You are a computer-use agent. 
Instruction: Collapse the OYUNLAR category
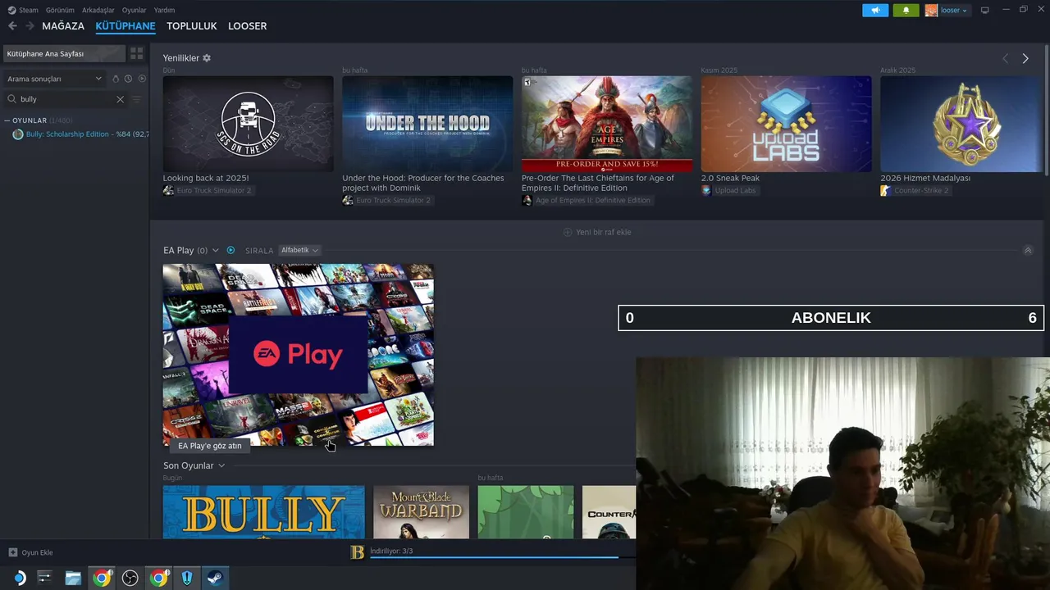click(7, 120)
